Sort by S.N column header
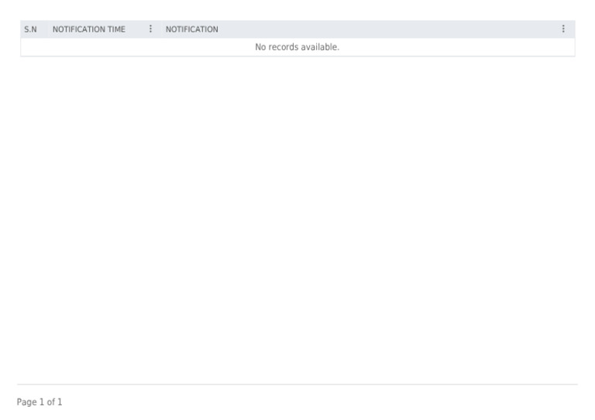The image size is (595, 420). click(x=30, y=29)
